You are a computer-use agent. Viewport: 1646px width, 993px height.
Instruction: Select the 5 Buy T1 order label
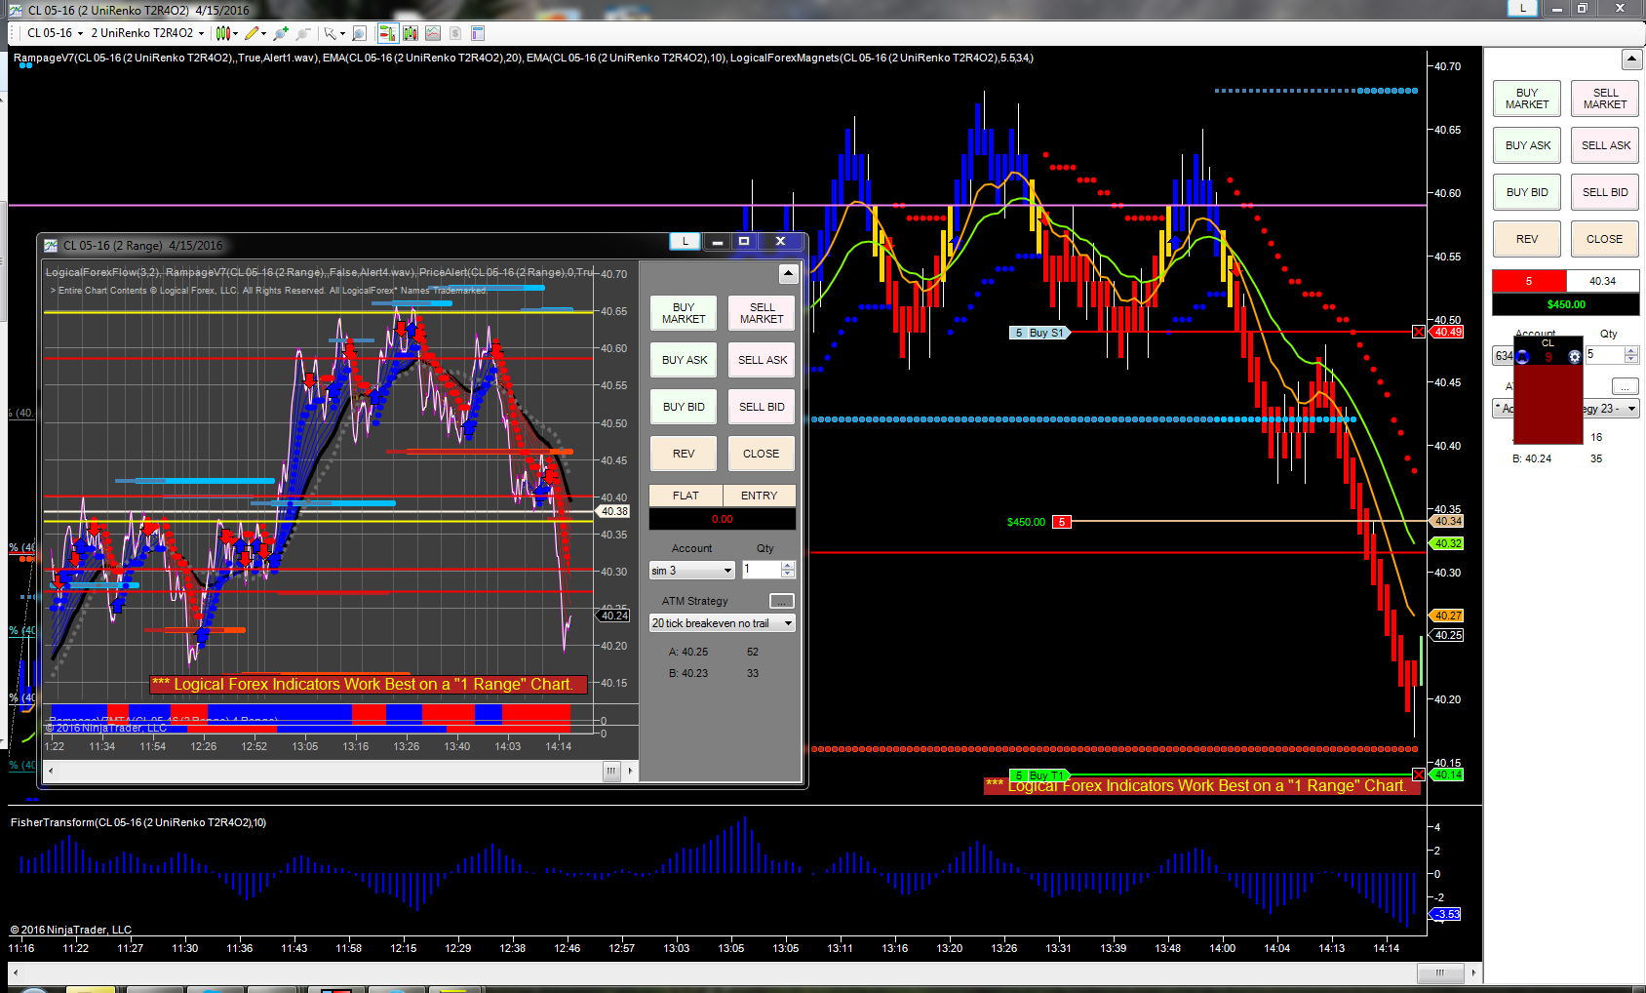click(1039, 775)
